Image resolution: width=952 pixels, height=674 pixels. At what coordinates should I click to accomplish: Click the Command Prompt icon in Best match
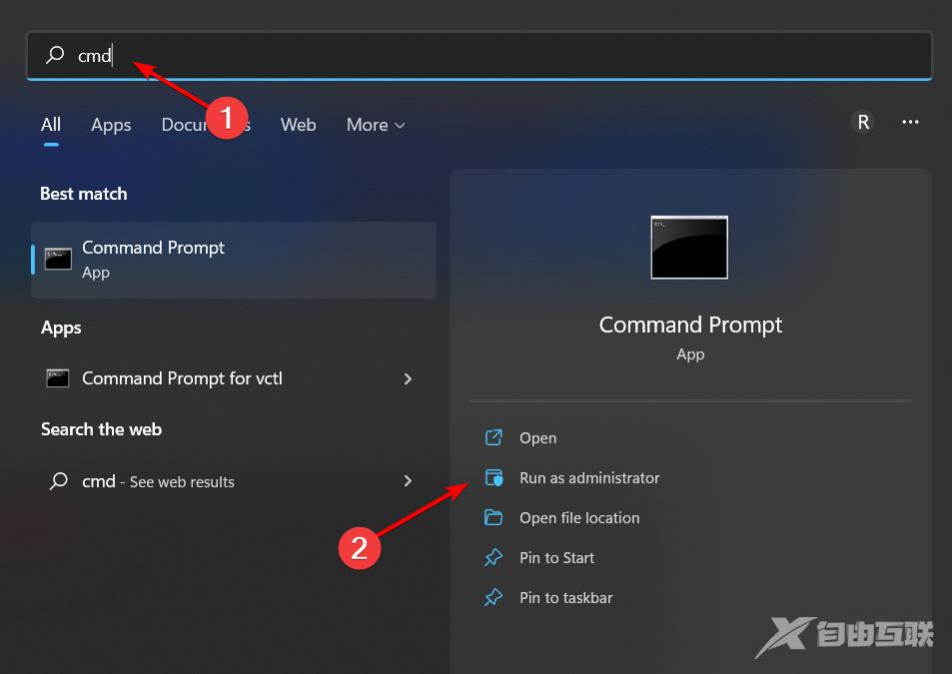[x=58, y=259]
